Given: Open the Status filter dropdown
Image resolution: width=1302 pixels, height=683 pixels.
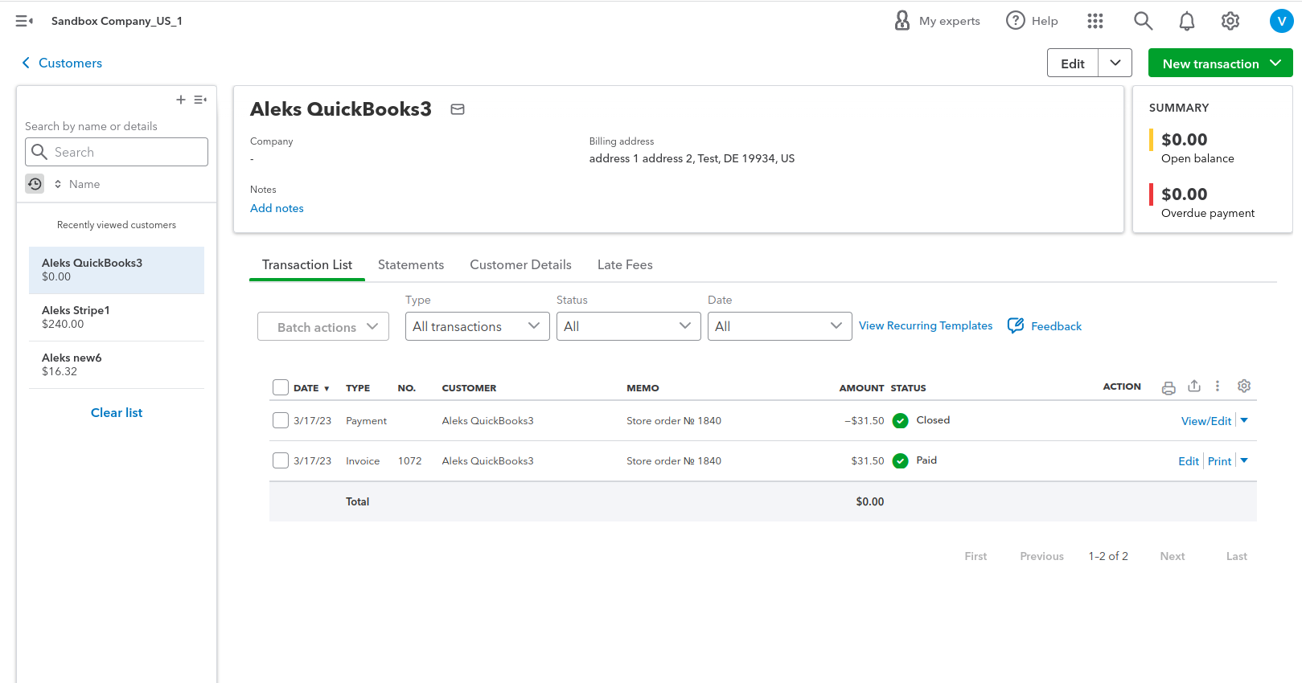Looking at the screenshot, I should click(x=629, y=326).
